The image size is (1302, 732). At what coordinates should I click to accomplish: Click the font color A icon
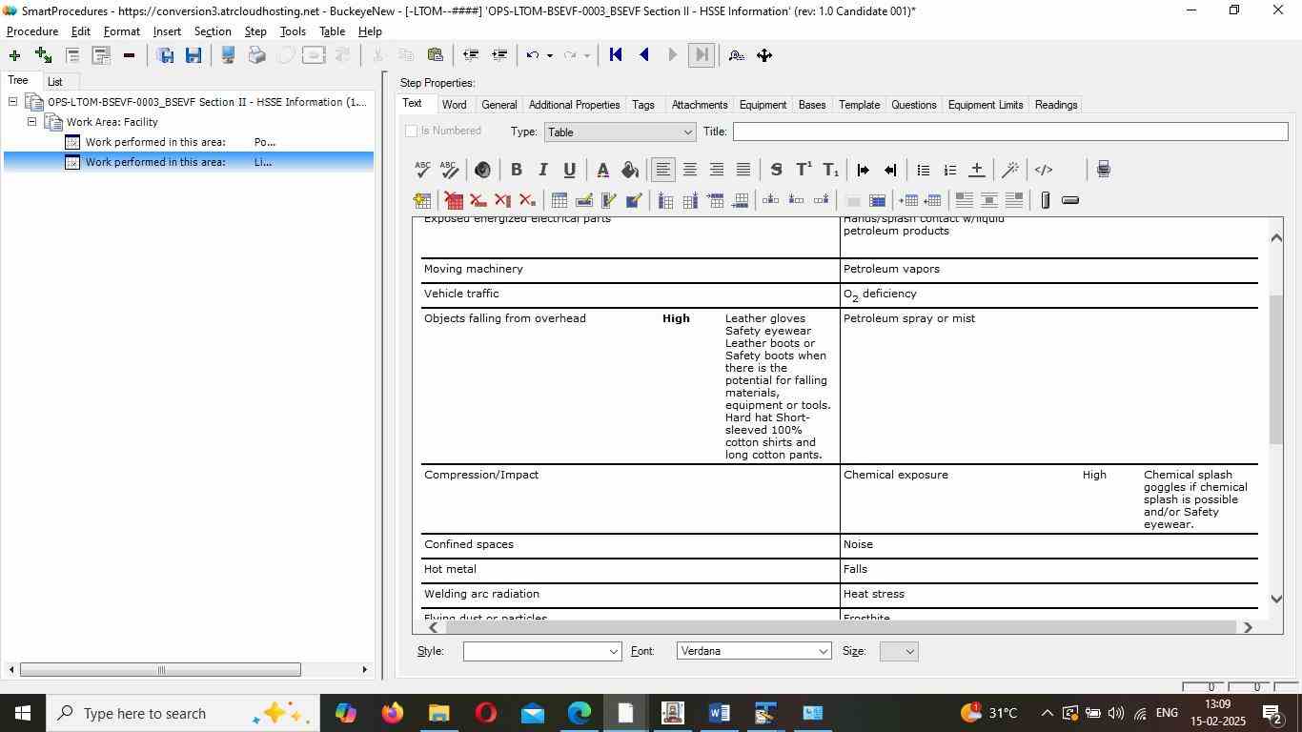[x=602, y=170]
